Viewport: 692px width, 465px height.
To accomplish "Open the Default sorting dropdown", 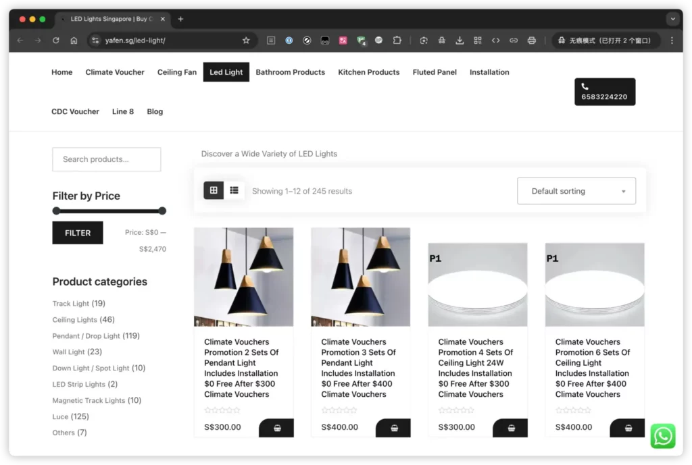I will click(576, 191).
